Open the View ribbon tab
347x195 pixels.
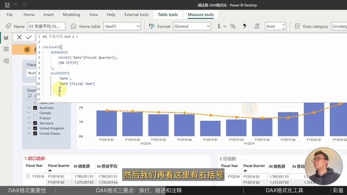click(93, 15)
